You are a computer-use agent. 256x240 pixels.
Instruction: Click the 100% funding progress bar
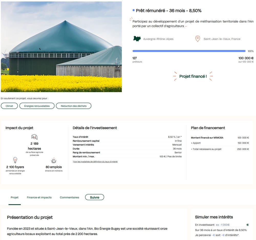pos(189,51)
